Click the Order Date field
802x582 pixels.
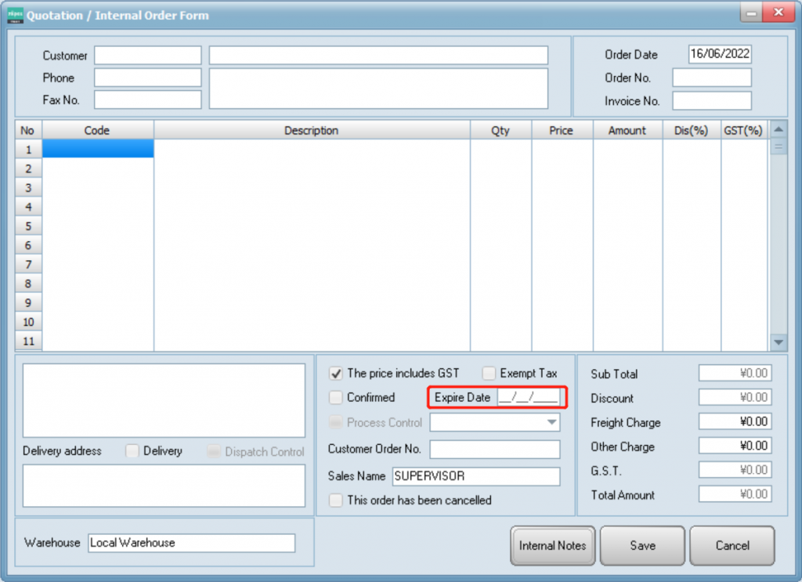(719, 55)
